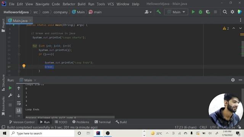Open the Terminal tool window

(103, 122)
